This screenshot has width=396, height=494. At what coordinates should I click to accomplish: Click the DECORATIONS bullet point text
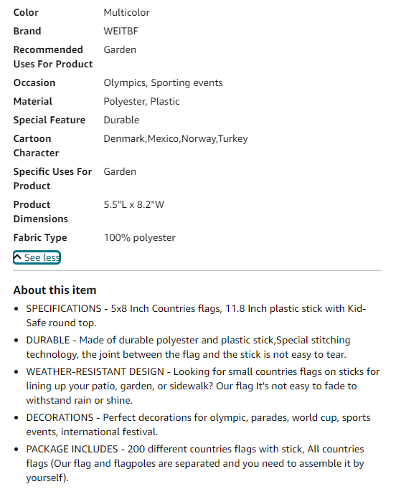pyautogui.click(x=198, y=424)
